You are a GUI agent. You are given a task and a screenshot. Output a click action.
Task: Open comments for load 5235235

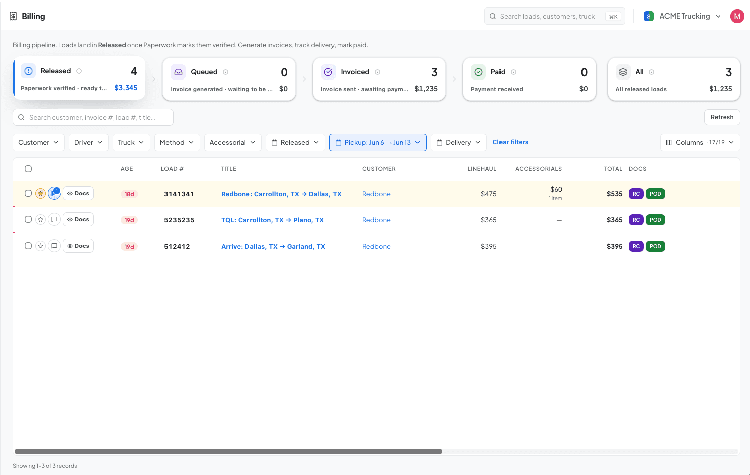coord(54,219)
